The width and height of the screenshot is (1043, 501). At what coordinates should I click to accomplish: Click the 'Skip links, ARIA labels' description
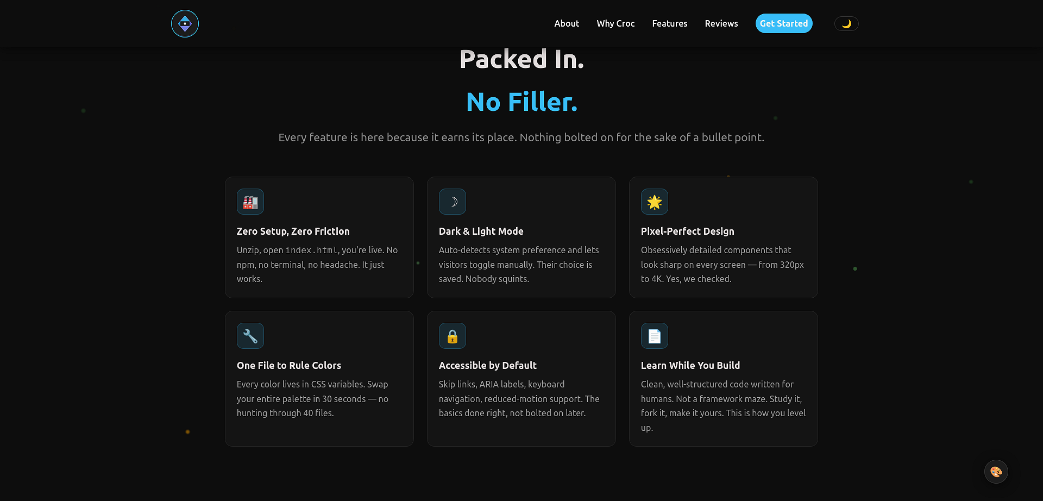tap(519, 398)
